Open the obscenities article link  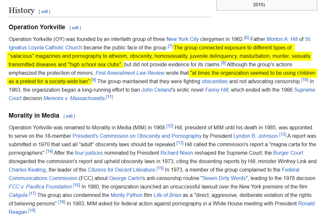(214, 82)
